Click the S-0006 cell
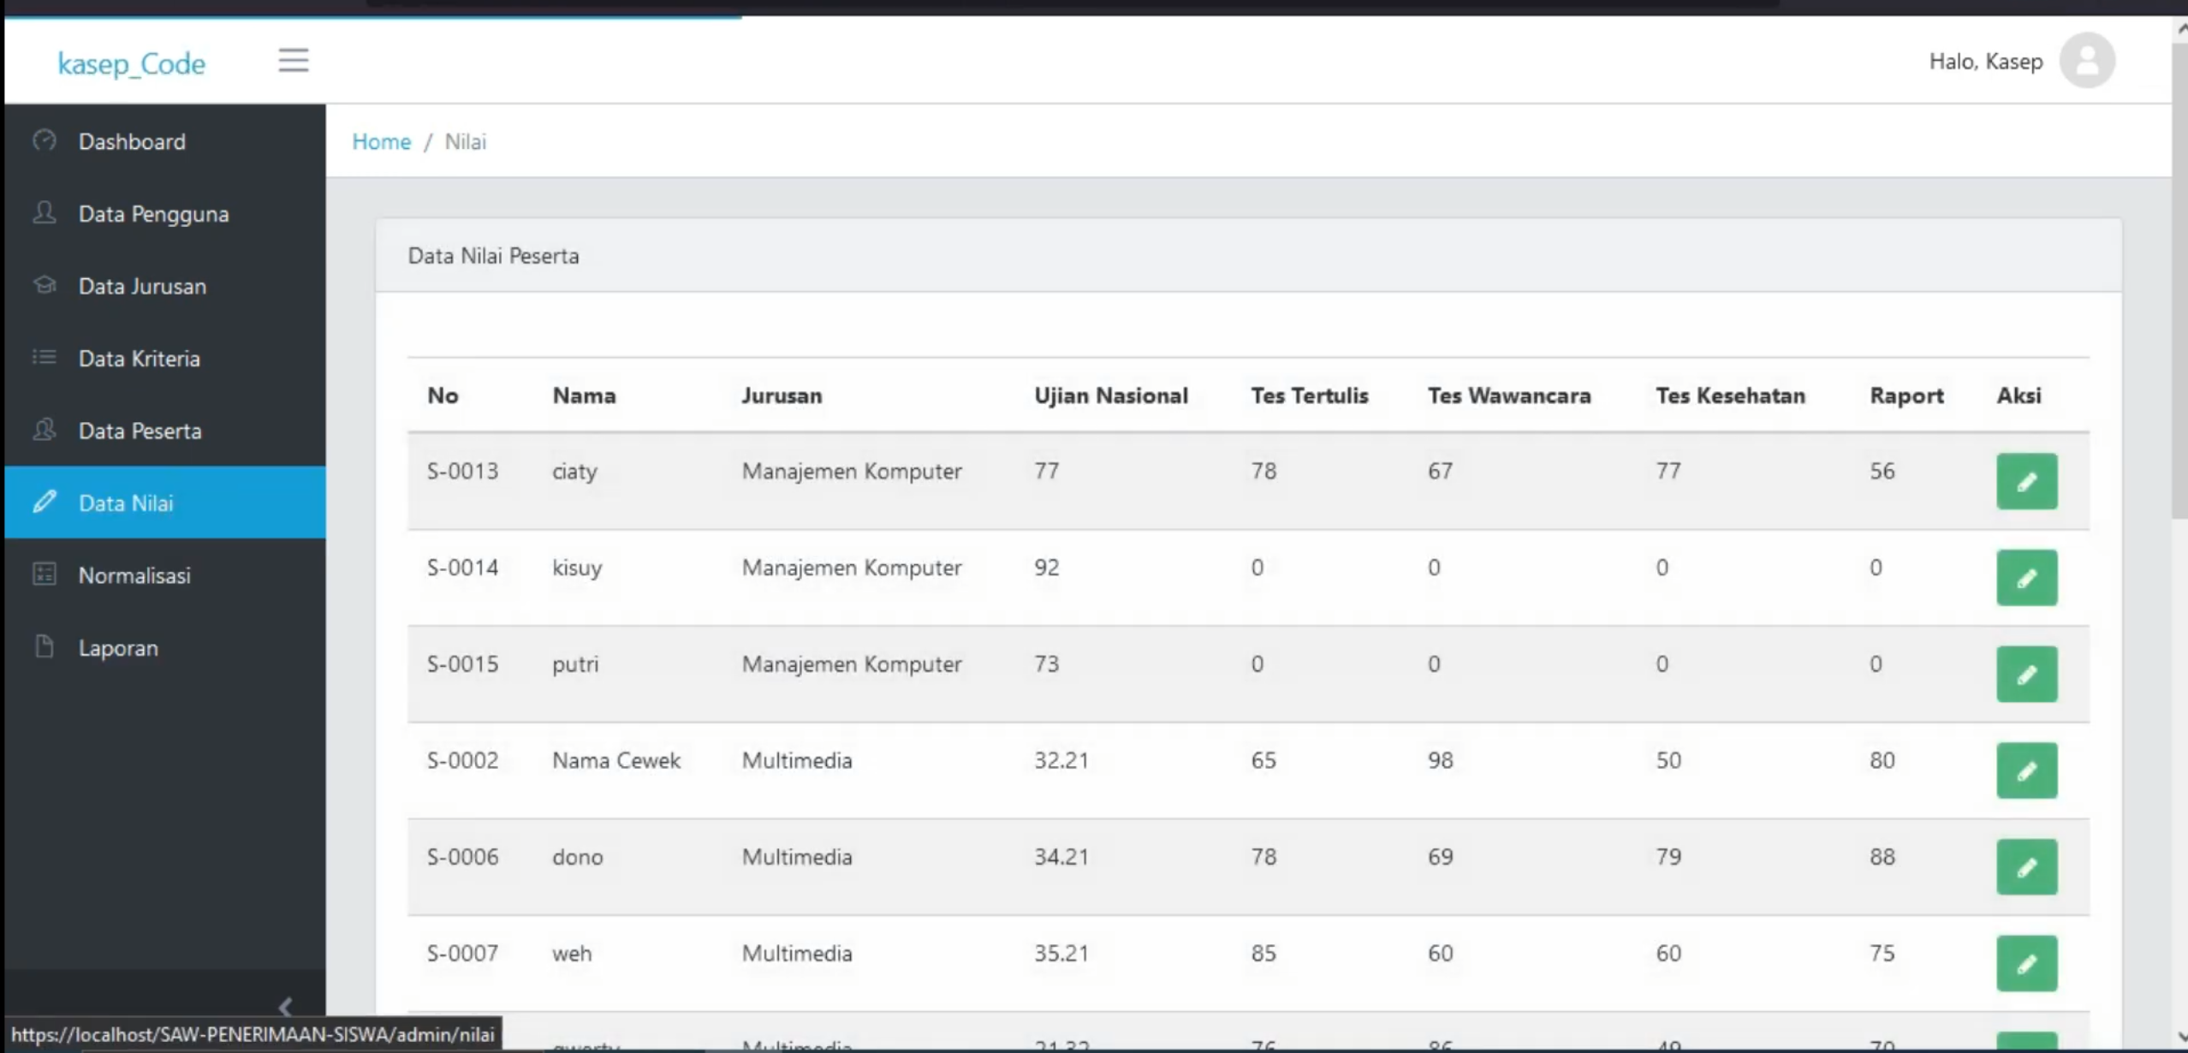 (x=462, y=857)
